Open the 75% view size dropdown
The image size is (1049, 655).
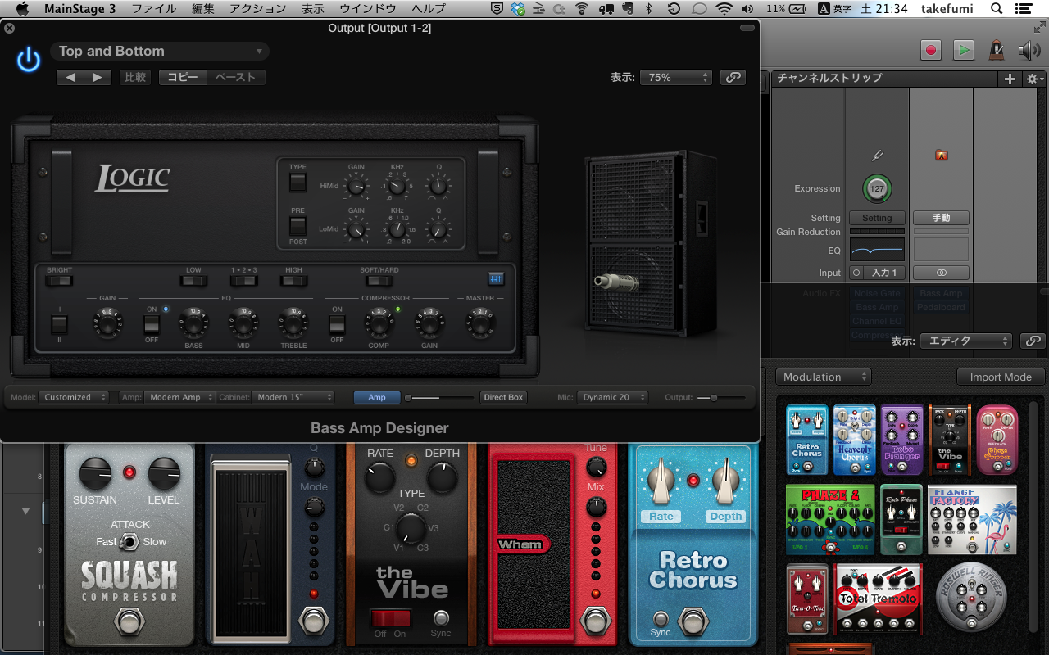point(676,77)
